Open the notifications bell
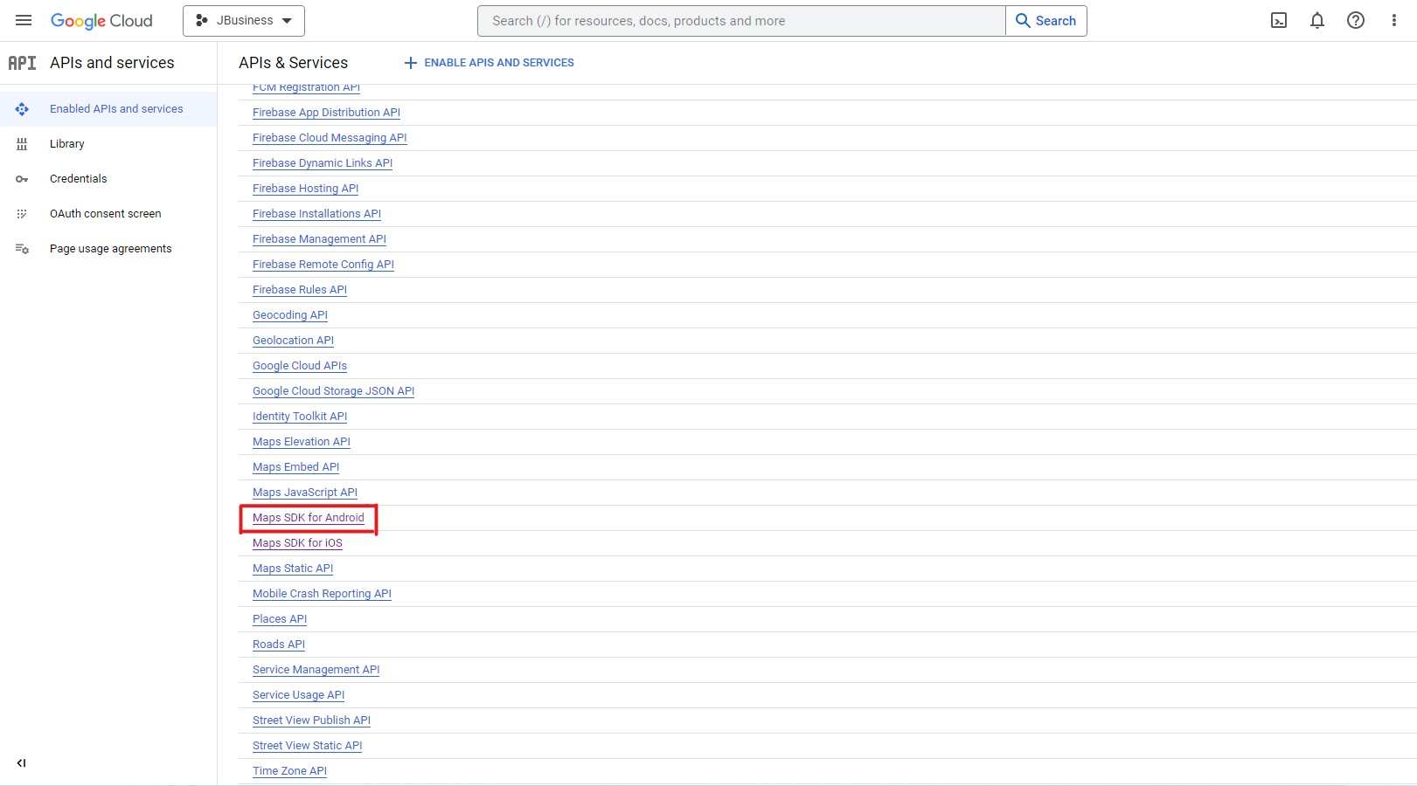This screenshot has height=786, width=1417. coord(1316,20)
